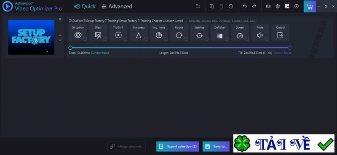Click end handle of trim slider
Image resolution: width=337 pixels, height=155 pixels.
[x=290, y=48]
